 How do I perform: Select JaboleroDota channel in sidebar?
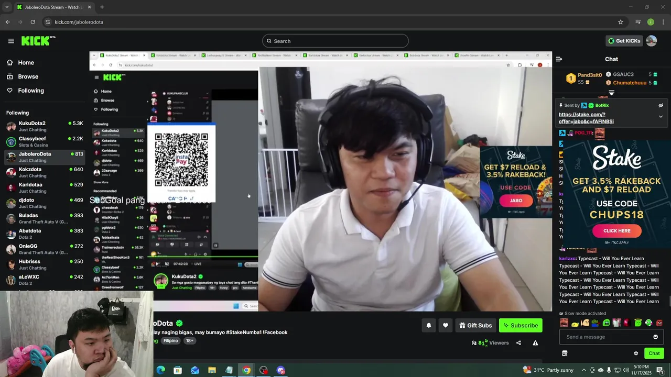45,157
